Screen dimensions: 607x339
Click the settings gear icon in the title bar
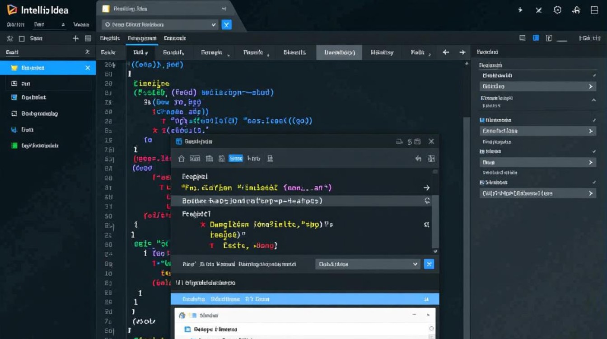557,9
